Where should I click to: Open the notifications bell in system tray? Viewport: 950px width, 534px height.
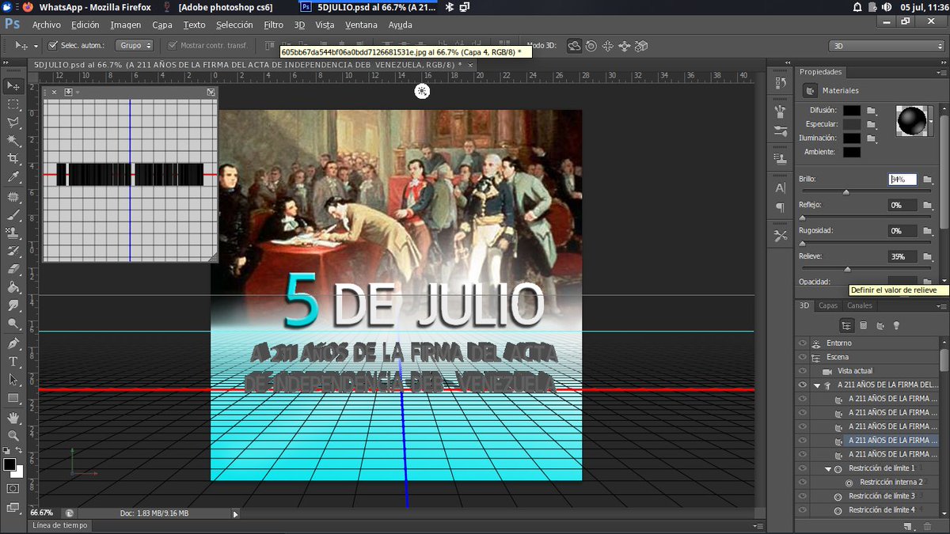tap(857, 7)
